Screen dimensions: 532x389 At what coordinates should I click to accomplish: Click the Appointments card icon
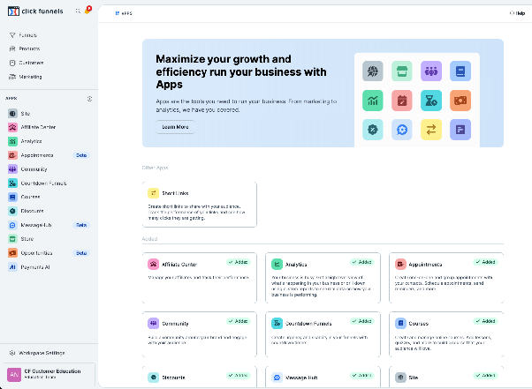click(400, 264)
